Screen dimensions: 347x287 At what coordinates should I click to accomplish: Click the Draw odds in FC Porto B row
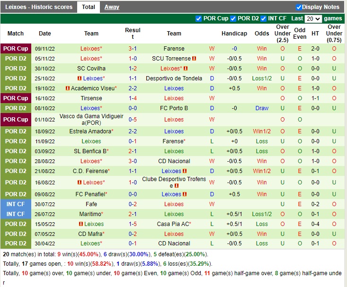[262, 108]
